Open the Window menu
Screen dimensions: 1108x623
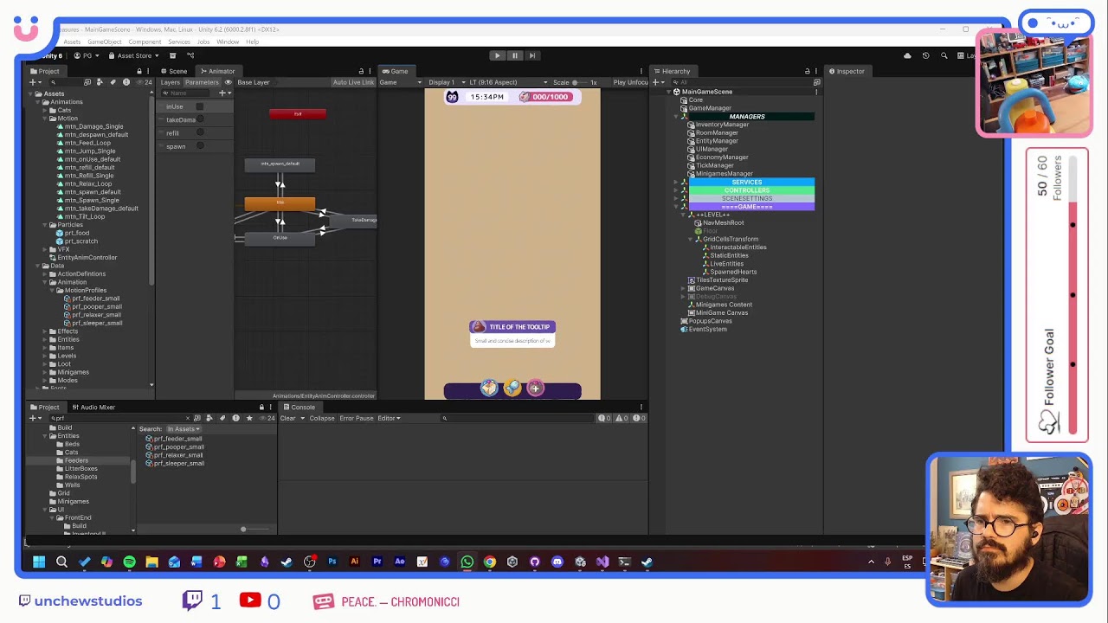pyautogui.click(x=228, y=42)
